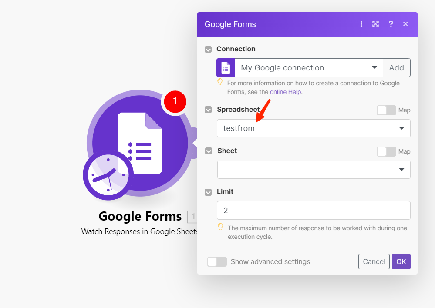The height and width of the screenshot is (308, 435).
Task: Collapse the Connection section chevron
Action: pyautogui.click(x=208, y=49)
